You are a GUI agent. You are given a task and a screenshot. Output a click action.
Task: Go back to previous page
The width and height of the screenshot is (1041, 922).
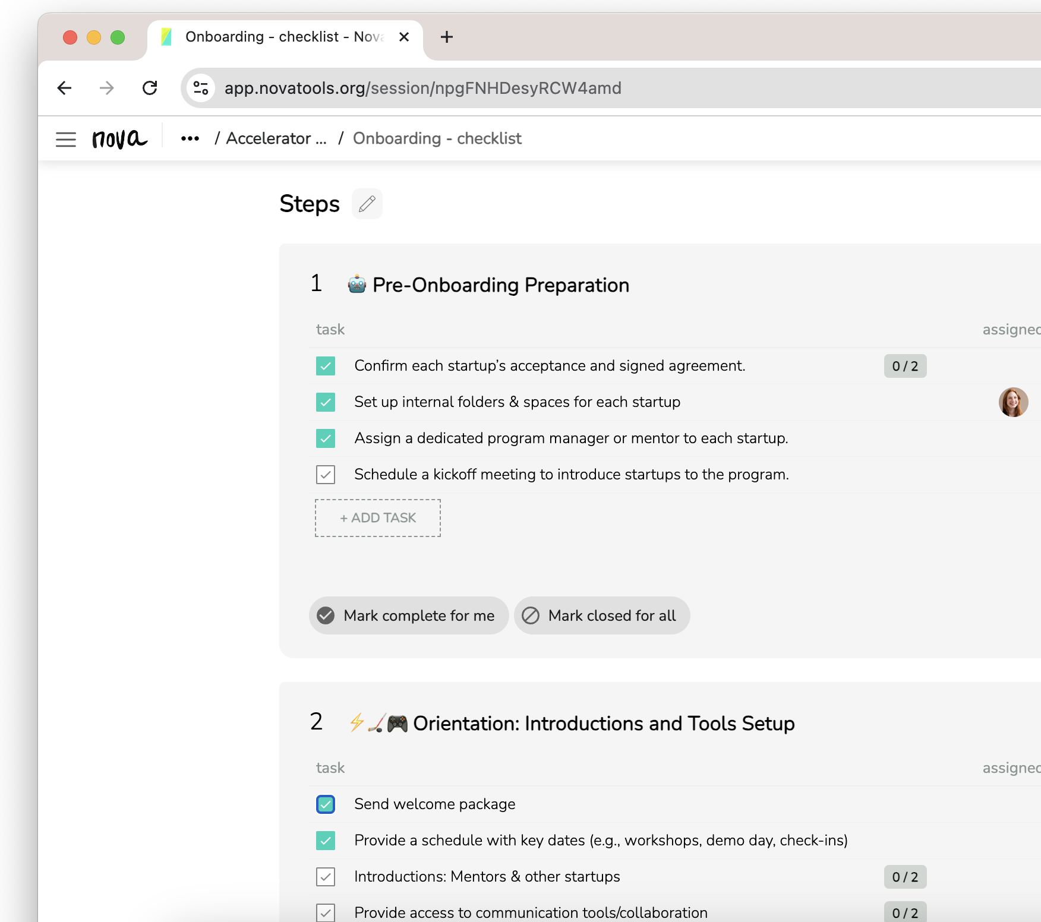[x=64, y=88]
